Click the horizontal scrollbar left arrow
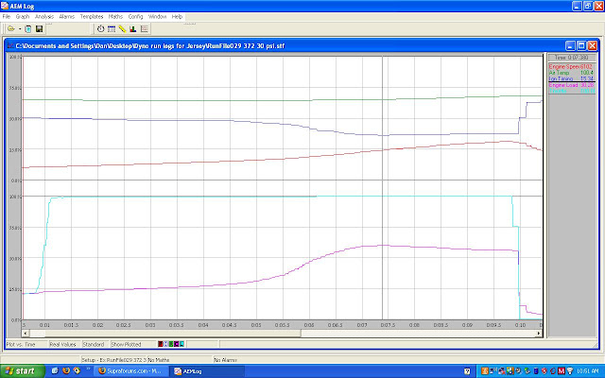This screenshot has width=605, height=378. (x=25, y=334)
